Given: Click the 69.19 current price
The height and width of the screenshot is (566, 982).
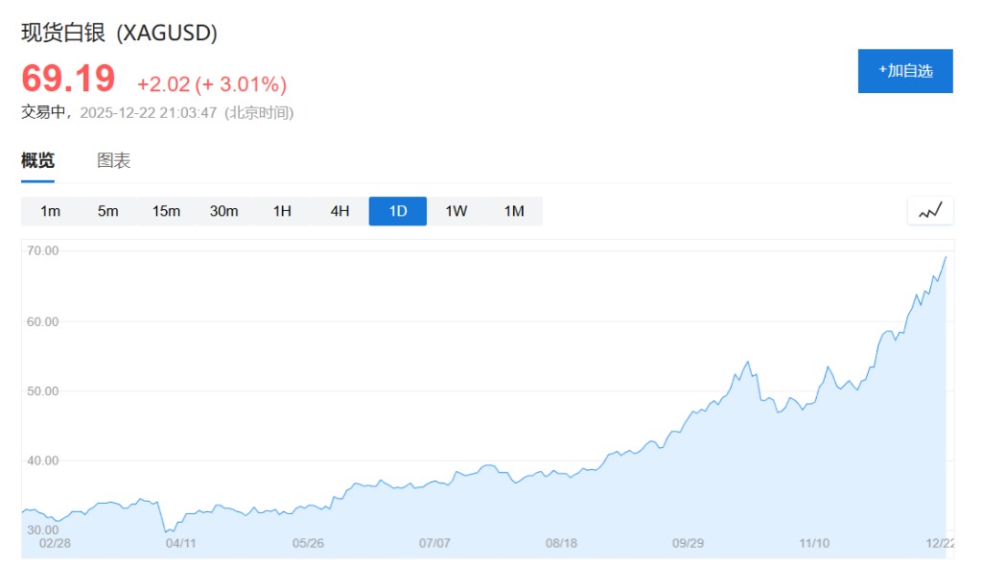Looking at the screenshot, I should click(68, 79).
